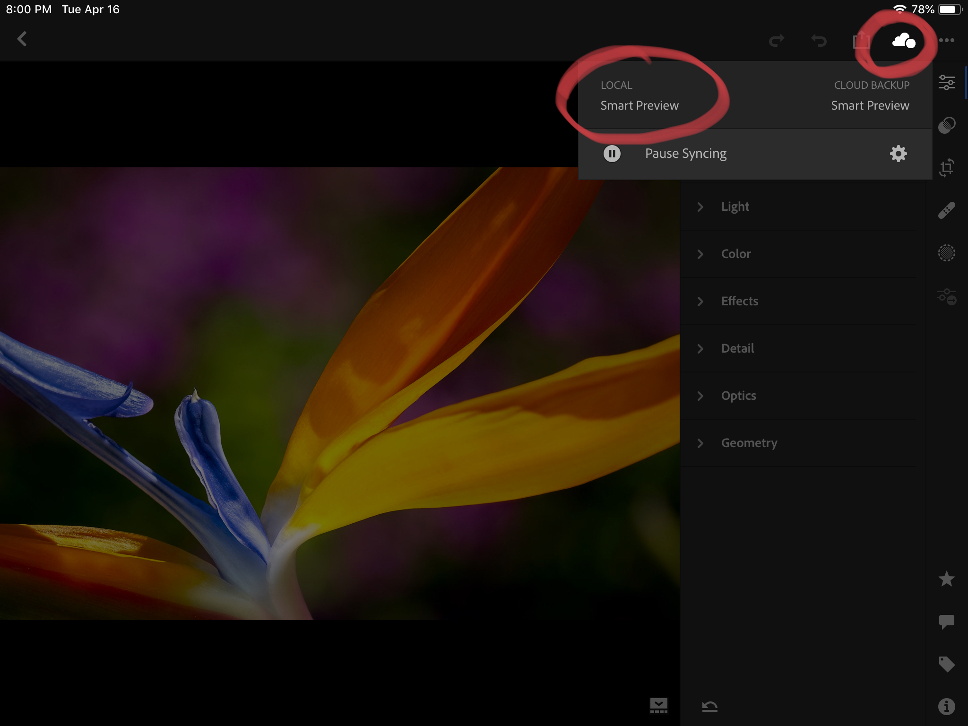Open the three-dot more menu
Screen dimensions: 968x726
pyautogui.click(x=947, y=40)
